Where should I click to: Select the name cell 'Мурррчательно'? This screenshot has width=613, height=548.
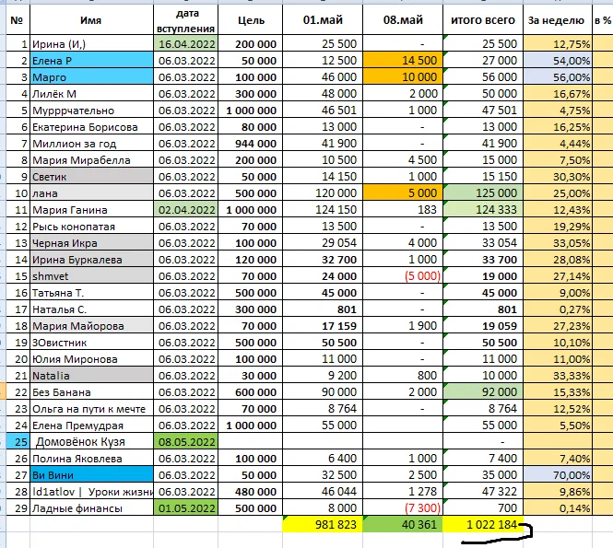pos(91,111)
